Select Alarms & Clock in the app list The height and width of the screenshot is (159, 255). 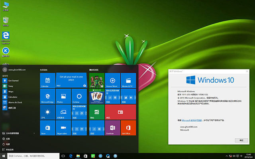(x=14, y=102)
